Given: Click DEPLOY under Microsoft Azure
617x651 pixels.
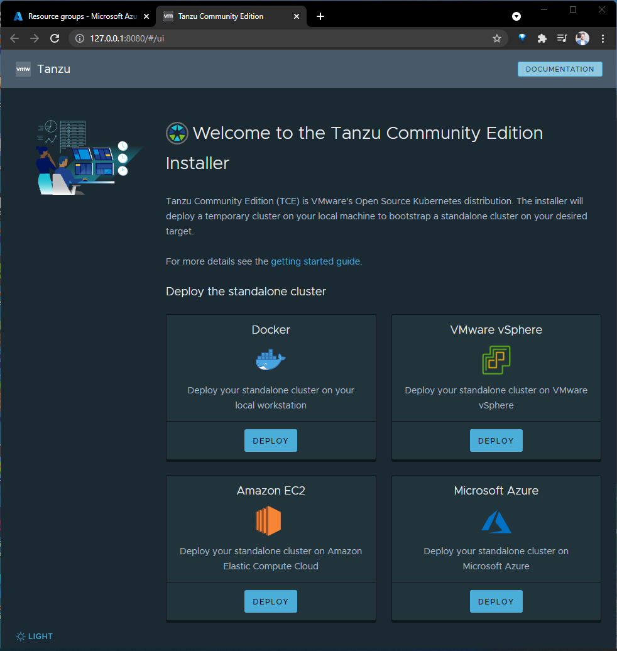Looking at the screenshot, I should tap(496, 601).
